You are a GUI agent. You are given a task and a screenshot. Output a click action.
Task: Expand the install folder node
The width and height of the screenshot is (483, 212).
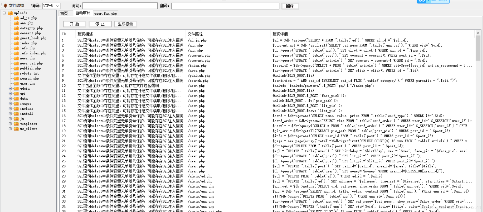(10, 114)
